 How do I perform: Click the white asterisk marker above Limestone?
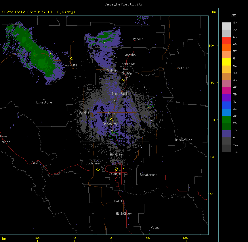tap(44, 99)
